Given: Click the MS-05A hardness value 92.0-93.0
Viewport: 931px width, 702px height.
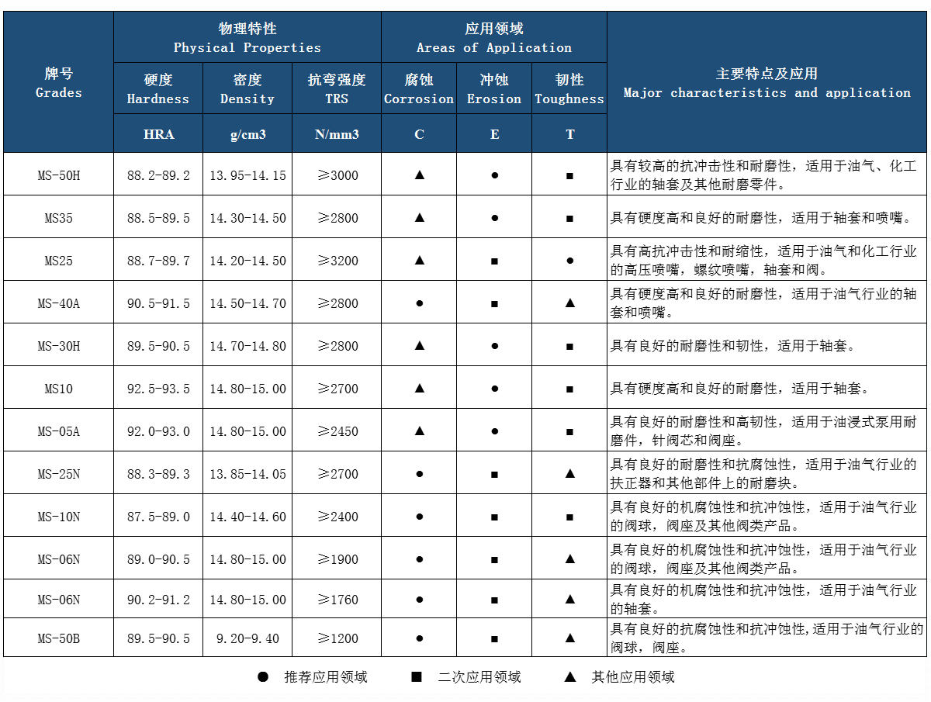Looking at the screenshot, I should click(158, 431).
